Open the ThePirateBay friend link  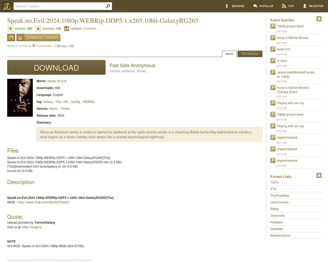(x=280, y=196)
